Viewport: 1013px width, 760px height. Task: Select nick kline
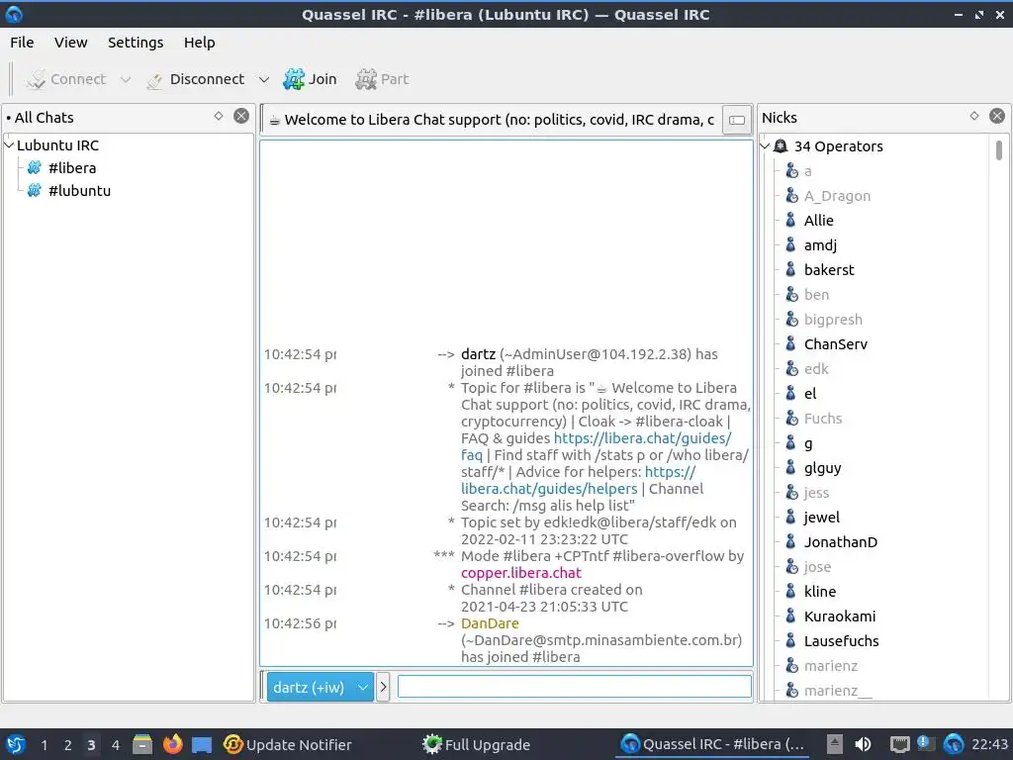pos(820,592)
